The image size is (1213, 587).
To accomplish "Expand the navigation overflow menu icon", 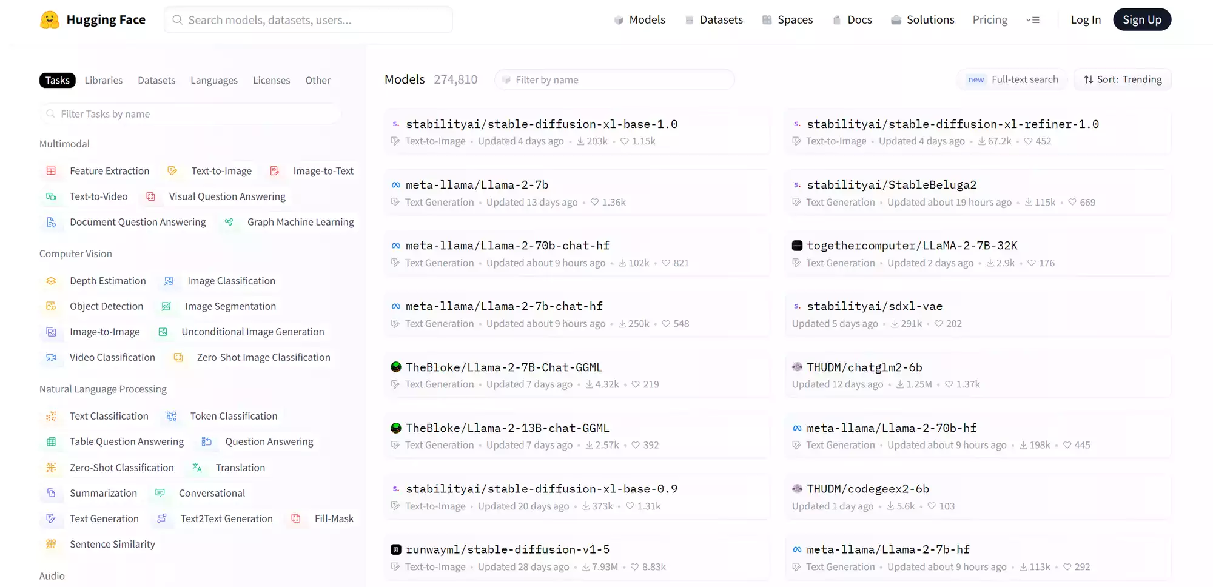I will (x=1033, y=20).
